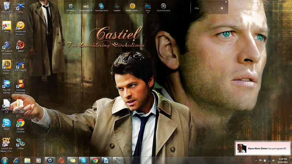This screenshot has width=292, height=164.
Task: Open the iMesh desktop icon
Action: (20, 46)
